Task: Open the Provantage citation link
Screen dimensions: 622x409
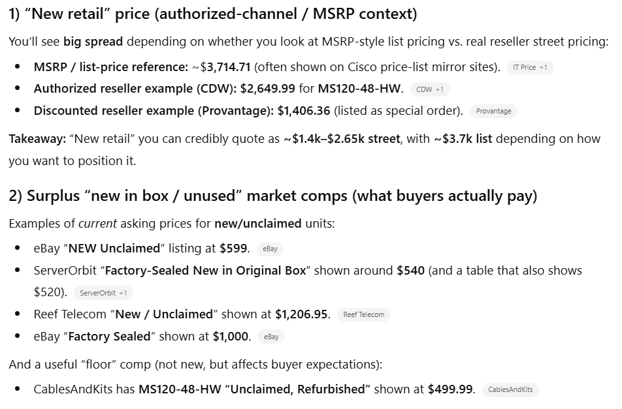Action: click(493, 111)
